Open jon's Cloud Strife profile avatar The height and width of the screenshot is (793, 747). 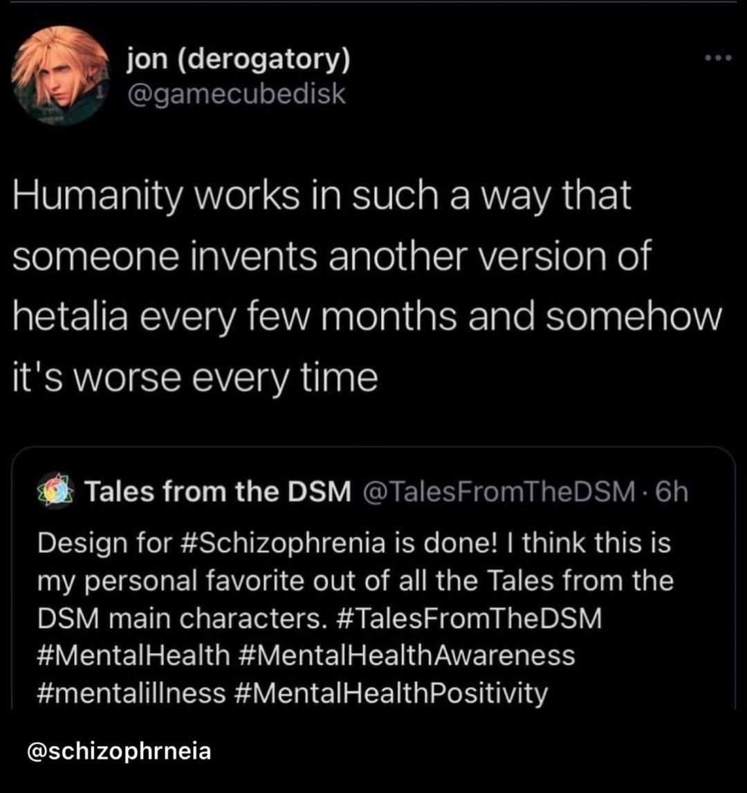click(x=60, y=75)
